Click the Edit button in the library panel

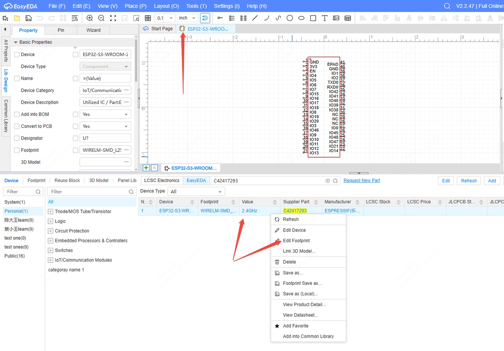(446, 181)
